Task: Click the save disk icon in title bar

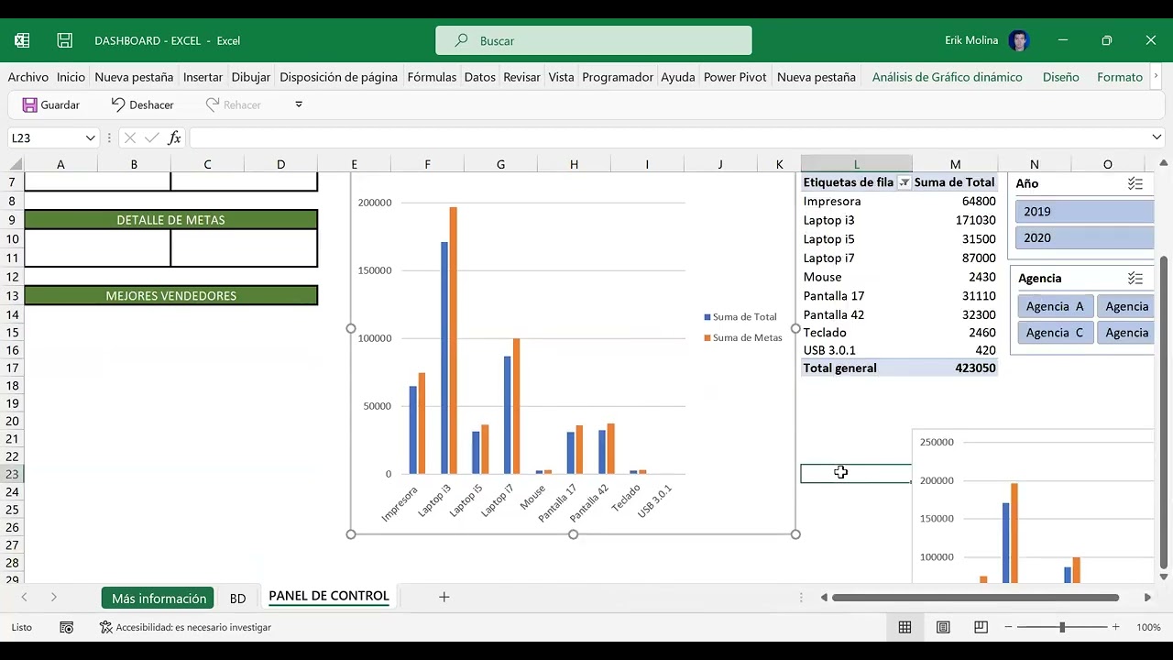Action: point(64,40)
